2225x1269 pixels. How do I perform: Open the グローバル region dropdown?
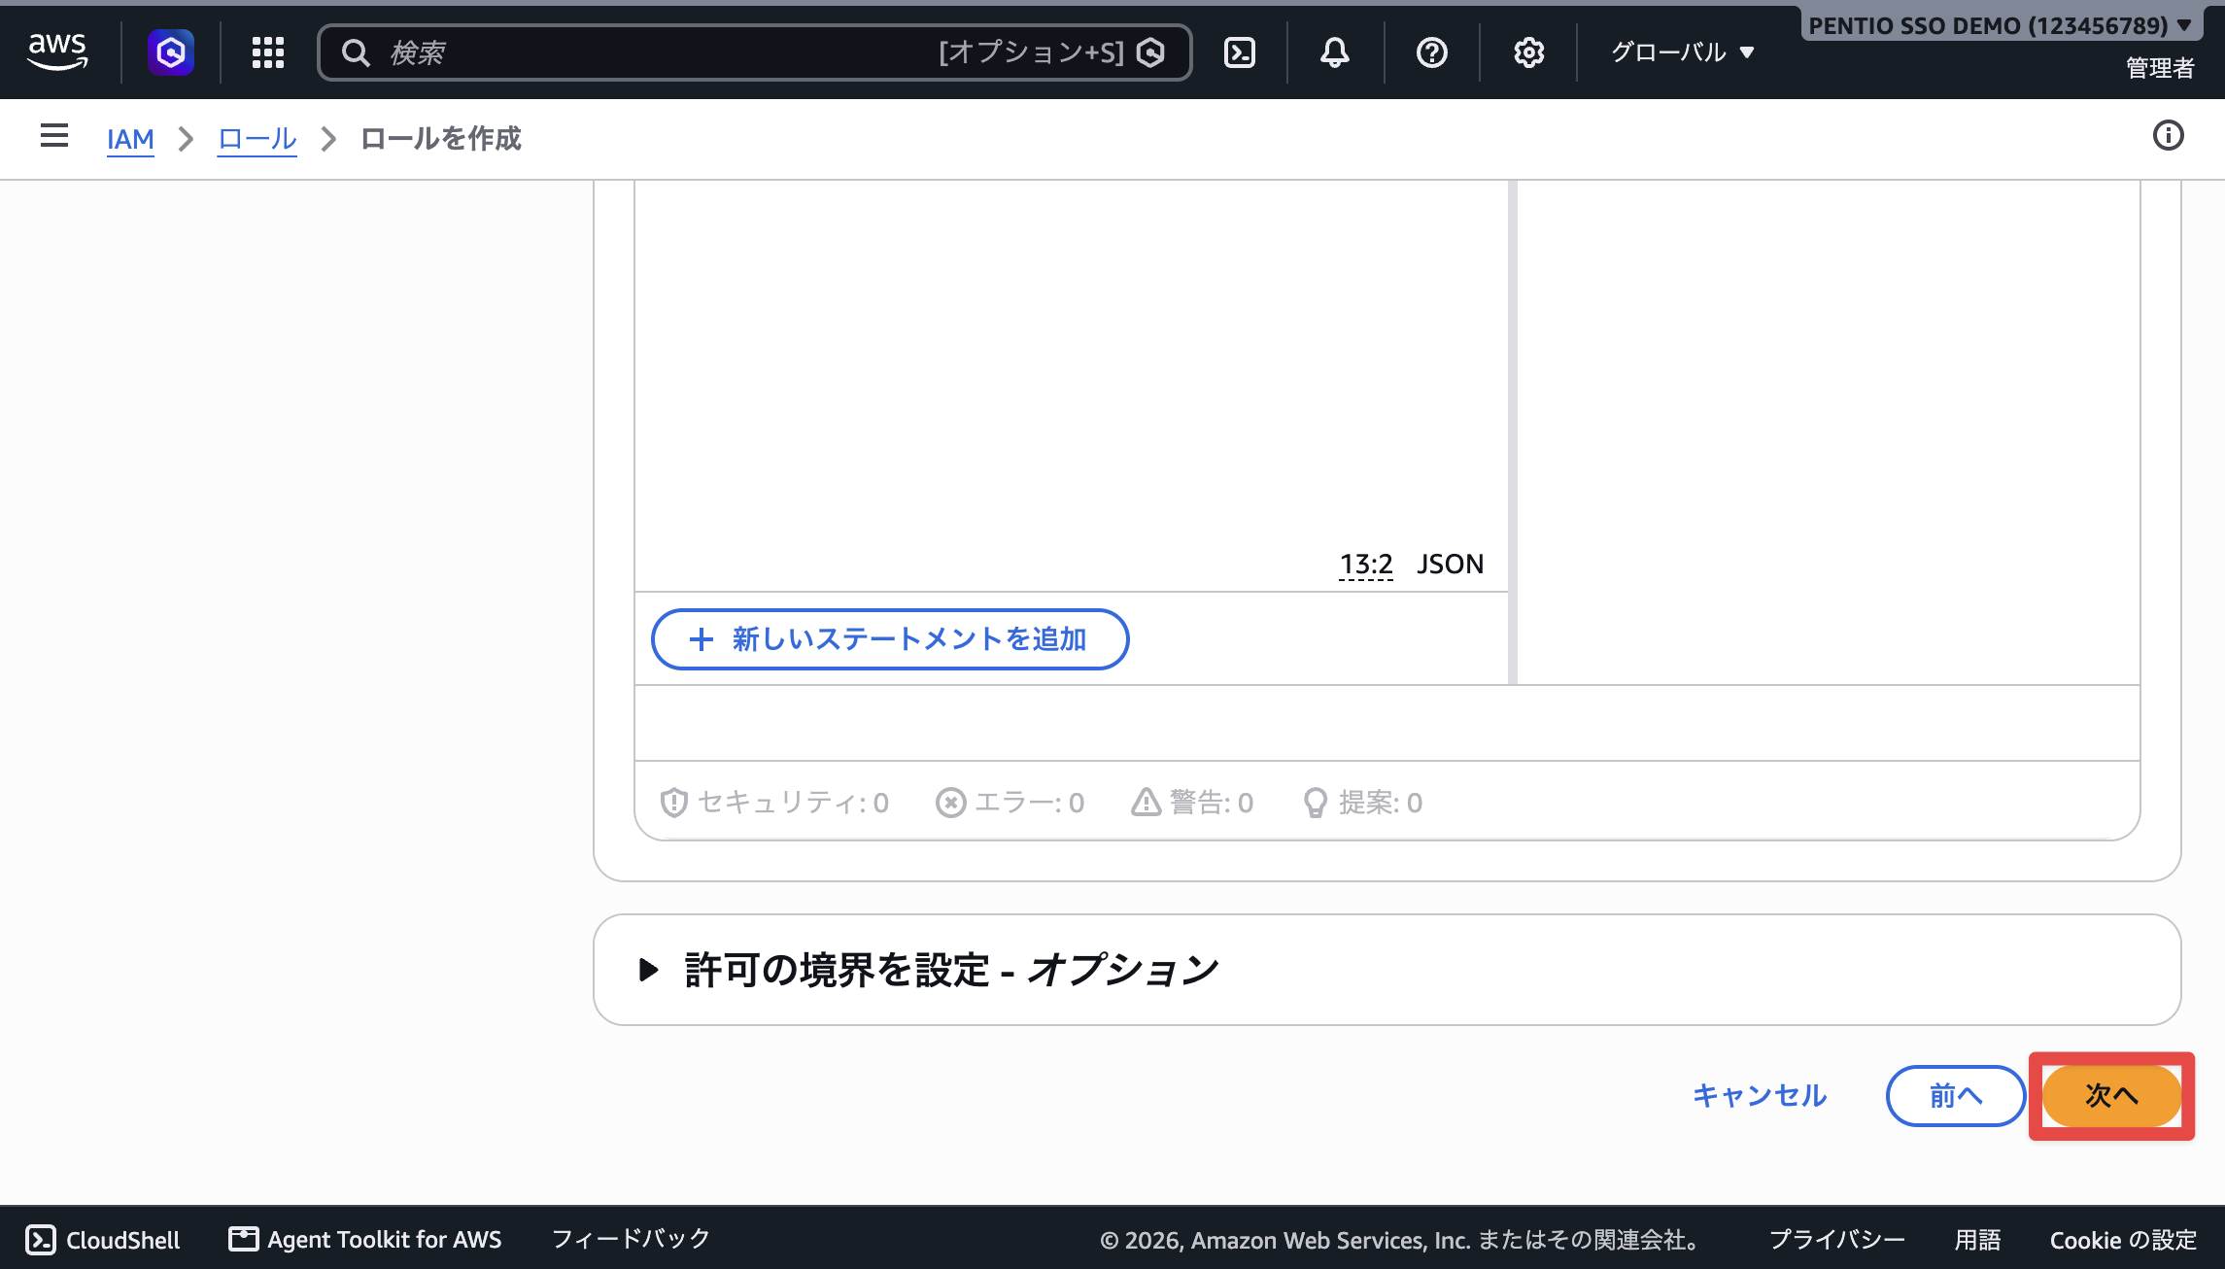pyautogui.click(x=1683, y=52)
